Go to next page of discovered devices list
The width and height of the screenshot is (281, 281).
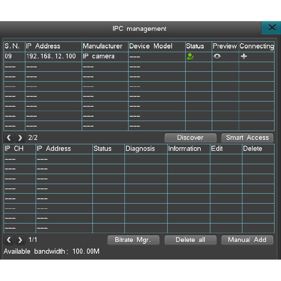point(20,138)
